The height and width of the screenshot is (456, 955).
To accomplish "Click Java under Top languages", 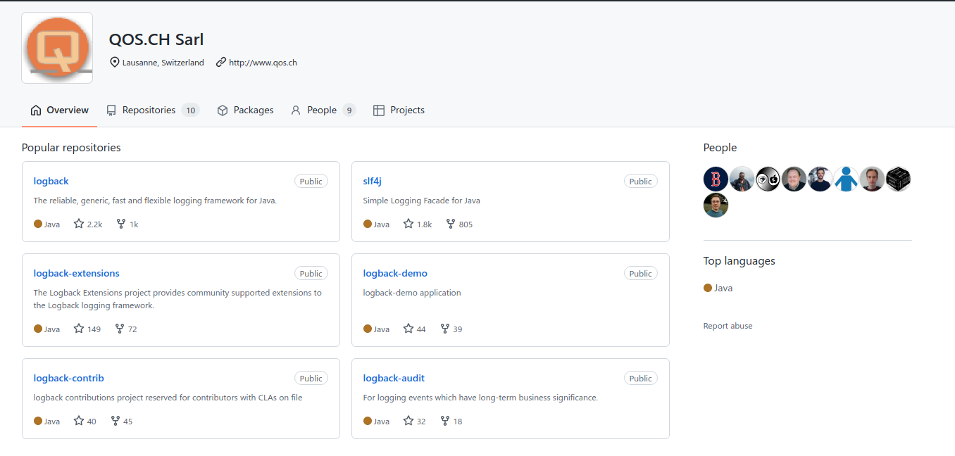I will (x=718, y=288).
